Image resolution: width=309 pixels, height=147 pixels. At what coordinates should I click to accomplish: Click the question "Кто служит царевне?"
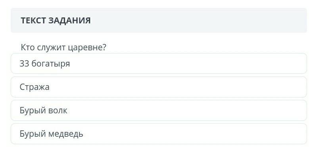tap(63, 48)
